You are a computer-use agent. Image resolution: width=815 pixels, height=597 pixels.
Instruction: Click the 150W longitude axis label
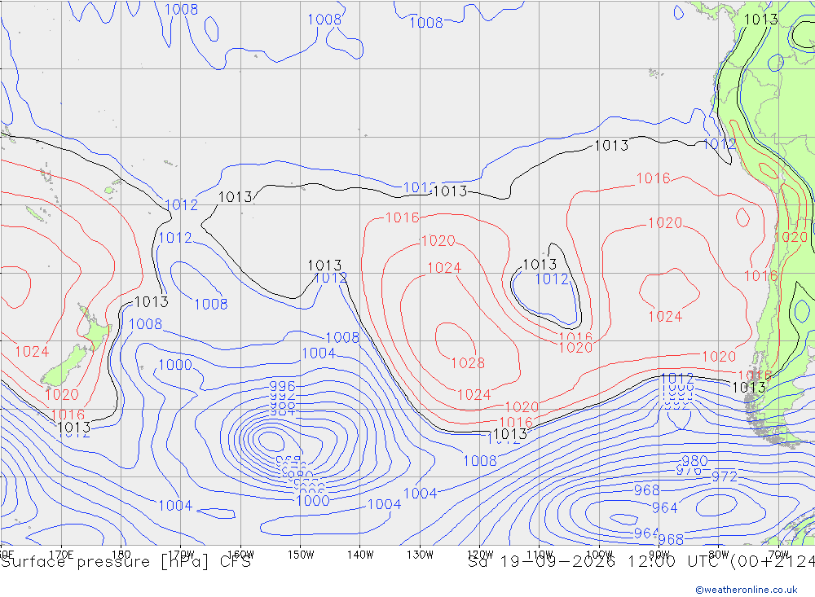tap(301, 555)
